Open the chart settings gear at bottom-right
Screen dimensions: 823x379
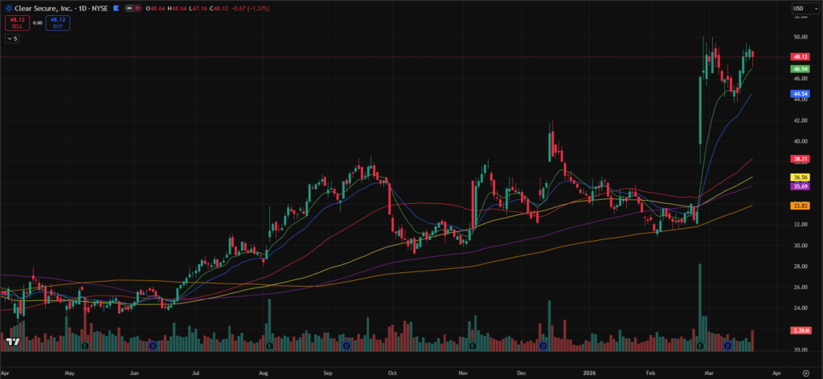[x=805, y=373]
